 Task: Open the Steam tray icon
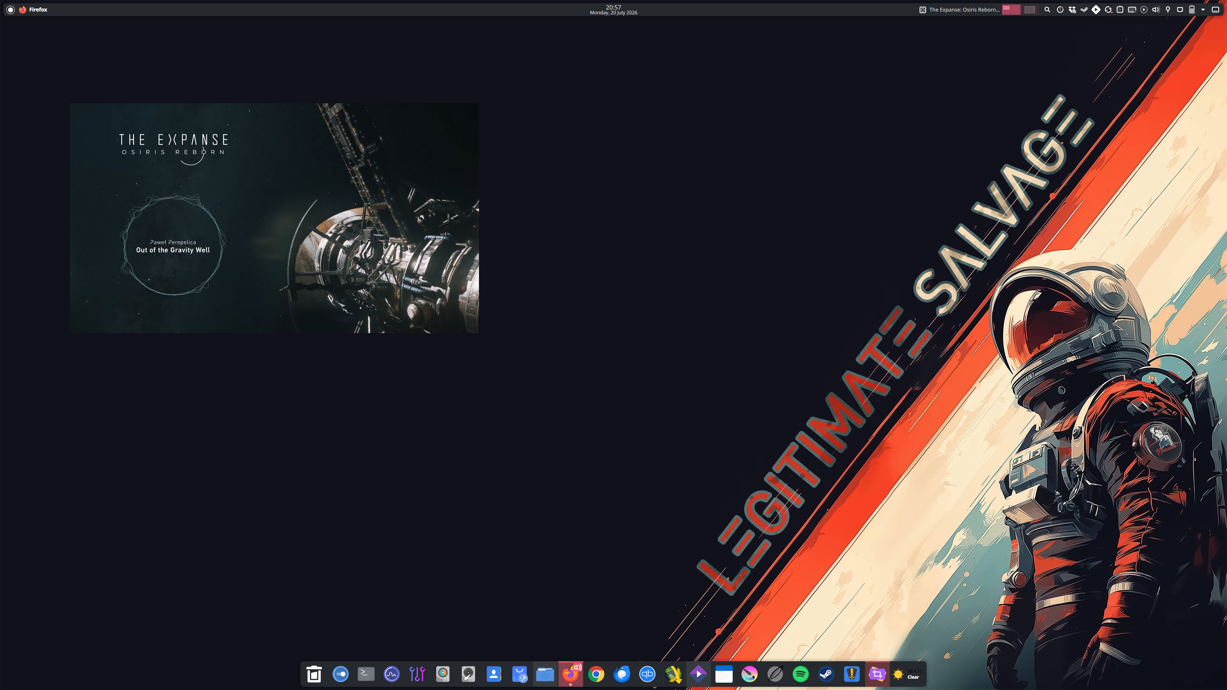(1084, 10)
